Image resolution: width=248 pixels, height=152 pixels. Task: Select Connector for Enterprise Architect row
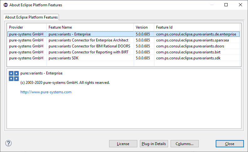point(88,40)
